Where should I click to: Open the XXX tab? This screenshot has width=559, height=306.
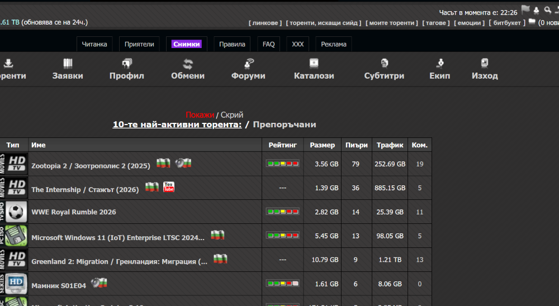(x=298, y=44)
